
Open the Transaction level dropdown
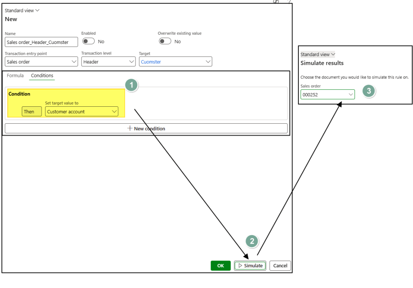click(108, 62)
